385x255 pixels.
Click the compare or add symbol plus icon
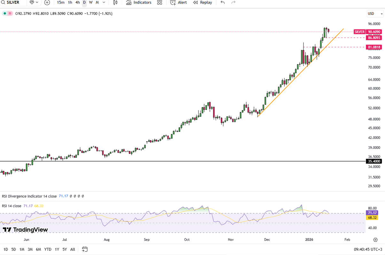[x=47, y=3]
